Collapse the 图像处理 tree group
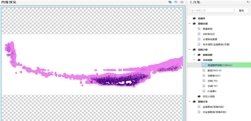The width and height of the screenshot is (251, 121). point(190,24)
